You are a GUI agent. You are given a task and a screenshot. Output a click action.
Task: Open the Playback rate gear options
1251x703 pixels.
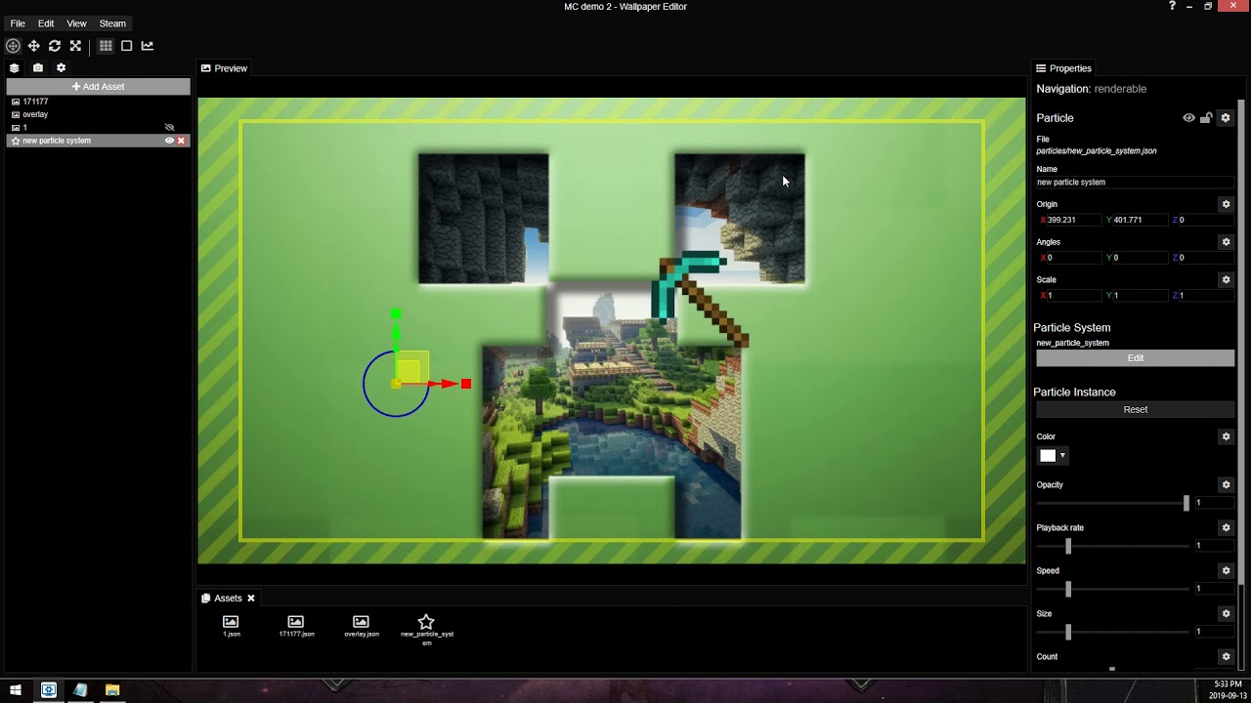point(1226,528)
